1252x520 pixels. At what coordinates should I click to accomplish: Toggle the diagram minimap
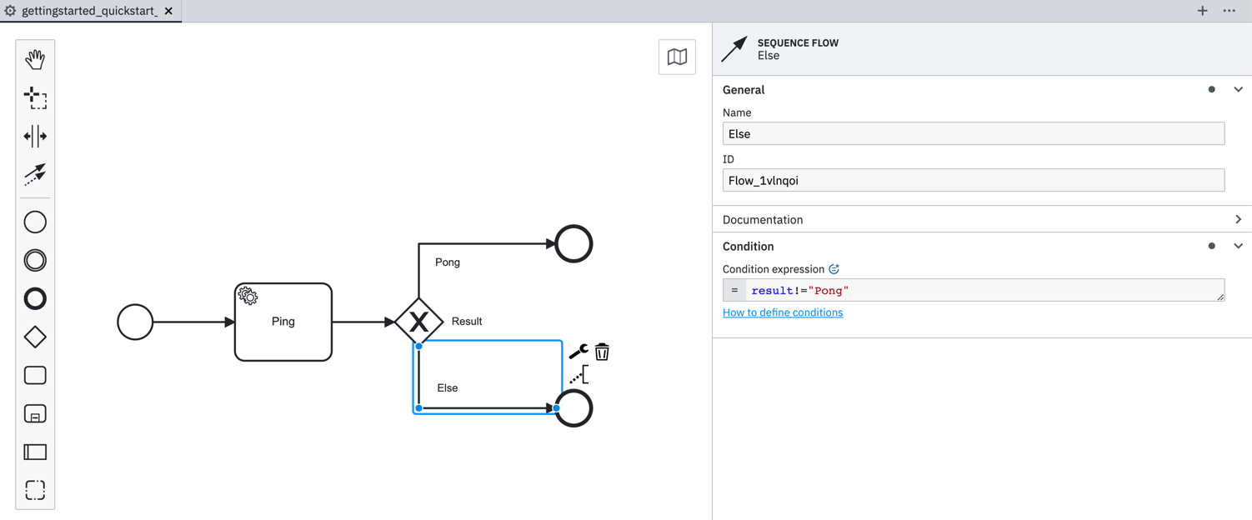pos(677,57)
